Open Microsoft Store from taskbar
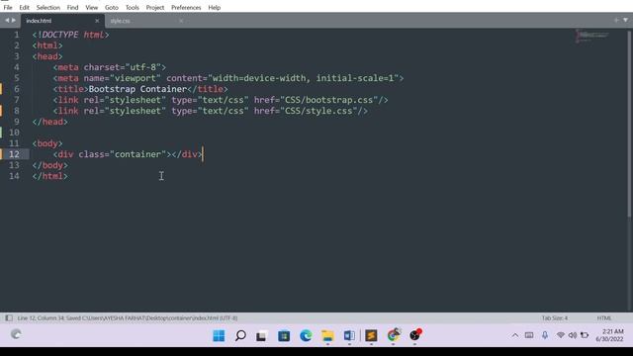 coord(284,335)
